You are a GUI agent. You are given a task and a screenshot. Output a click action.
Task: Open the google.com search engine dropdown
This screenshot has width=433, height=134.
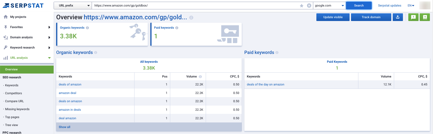point(329,5)
